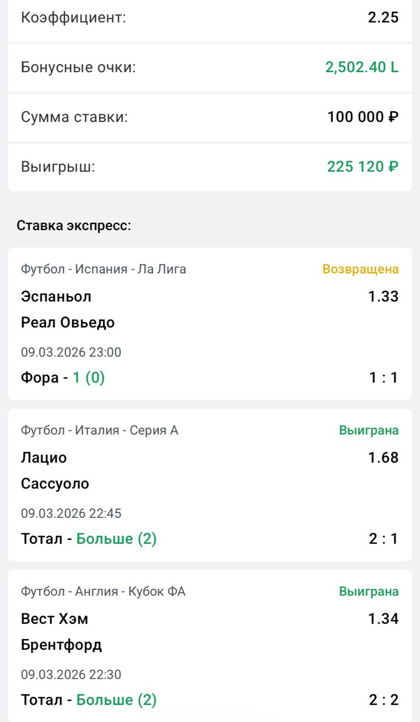This screenshot has height=722, width=420.
Task: Select the 100 000 ₽ bet amount
Action: tap(362, 117)
